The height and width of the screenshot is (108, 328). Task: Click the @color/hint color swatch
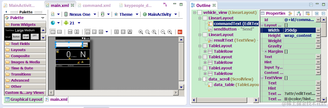point(286,99)
